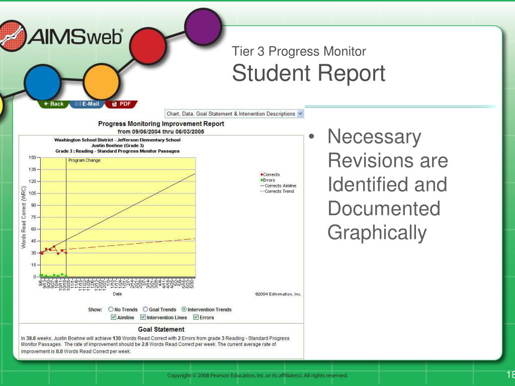Select the Intervention Trends radio button
Image resolution: width=515 pixels, height=386 pixels.
click(184, 309)
